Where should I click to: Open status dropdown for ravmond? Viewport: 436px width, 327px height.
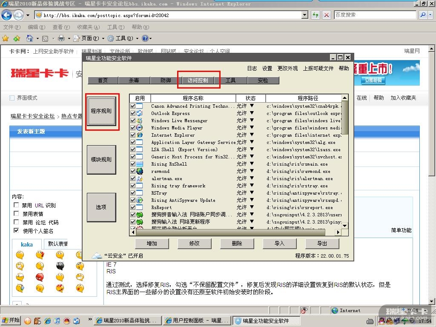click(252, 171)
